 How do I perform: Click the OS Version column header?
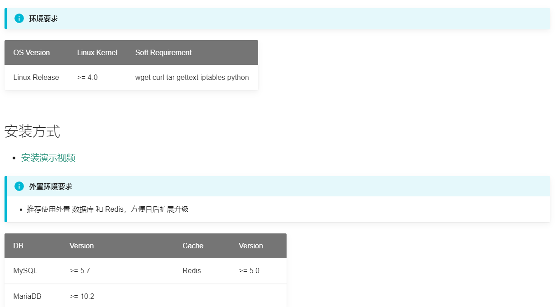tap(32, 52)
